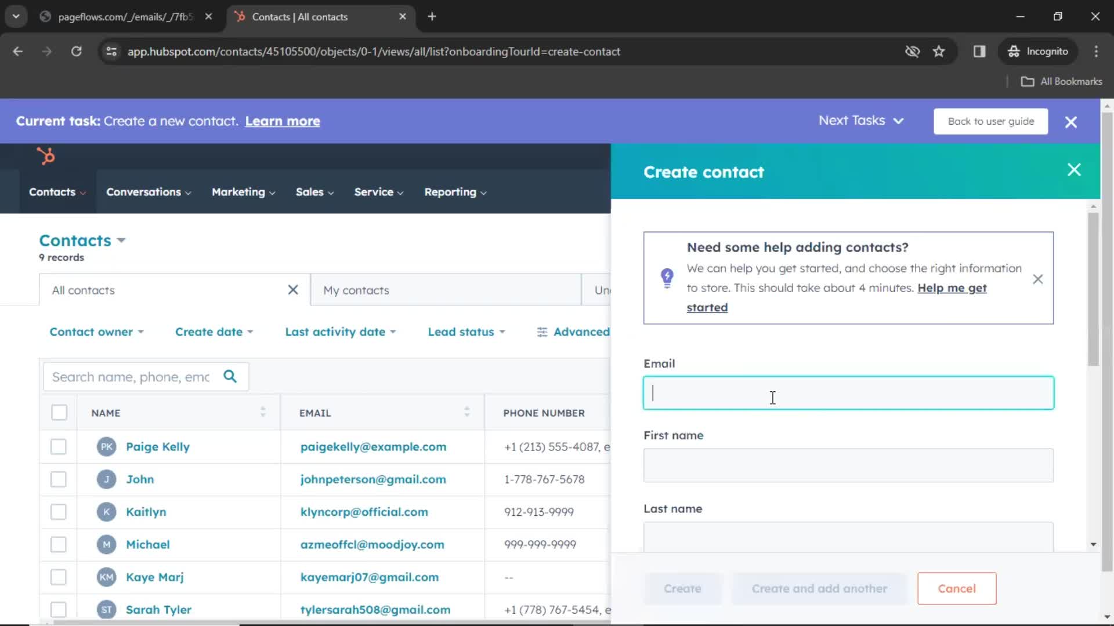Viewport: 1114px width, 626px height.
Task: Click Help me get started link
Action: pos(952,288)
